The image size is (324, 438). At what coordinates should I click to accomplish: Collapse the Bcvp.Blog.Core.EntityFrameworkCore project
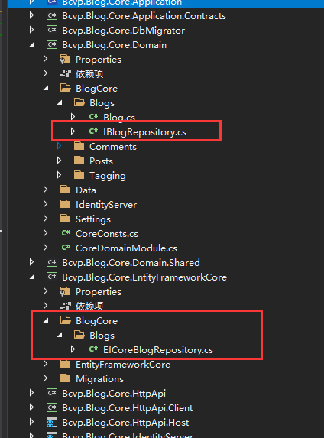(x=32, y=277)
